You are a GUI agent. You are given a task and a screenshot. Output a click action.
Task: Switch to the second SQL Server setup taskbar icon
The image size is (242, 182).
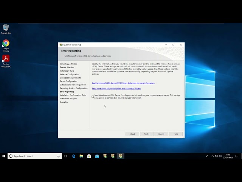113,156
